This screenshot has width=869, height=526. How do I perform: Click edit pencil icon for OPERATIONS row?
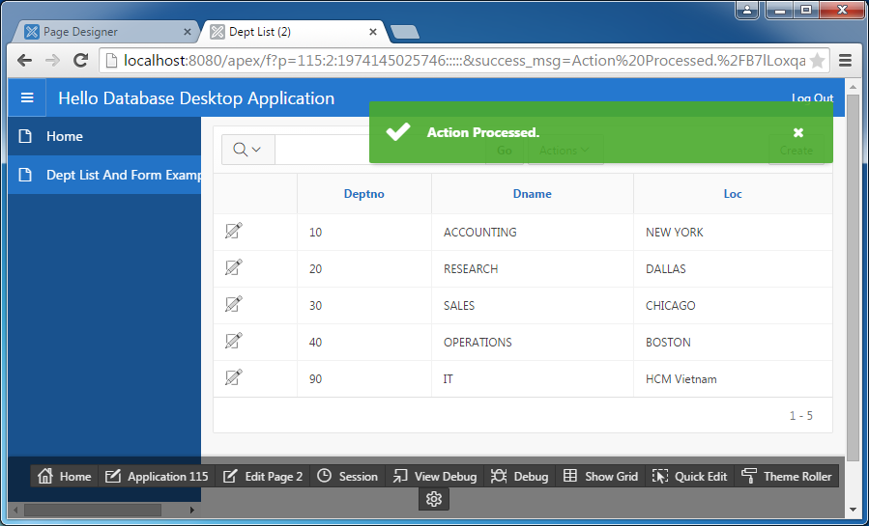coord(234,340)
